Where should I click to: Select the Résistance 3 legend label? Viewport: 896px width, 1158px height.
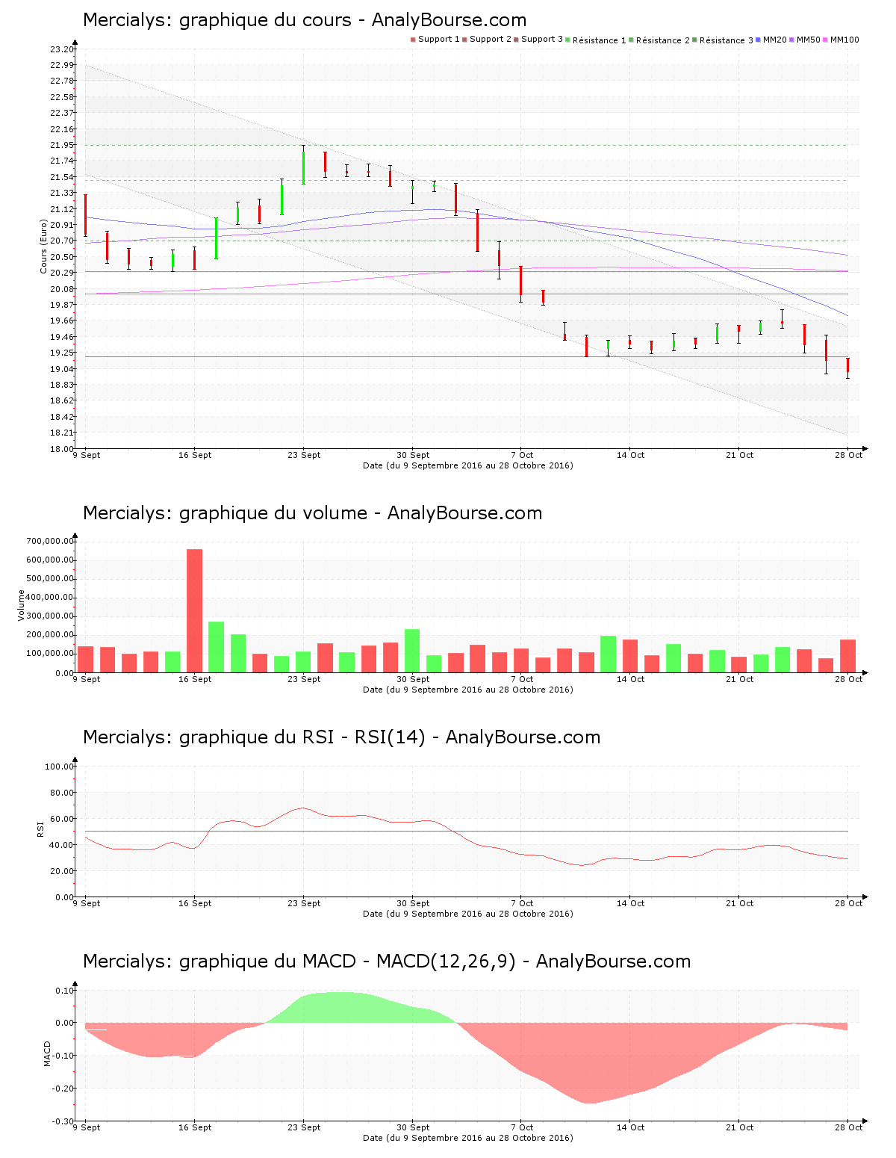click(727, 40)
